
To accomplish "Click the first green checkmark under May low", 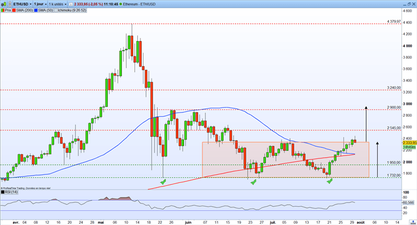I will [163, 182].
